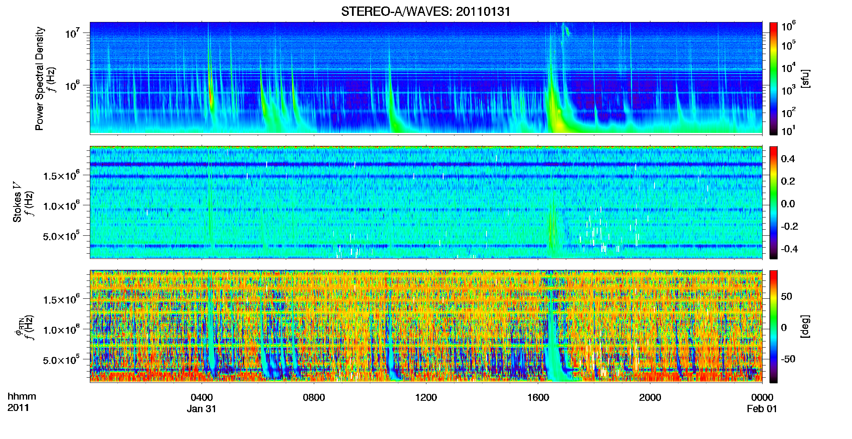
Task: Click the 1.5×10^6 tick on Stokes V panel
Action: [x=62, y=175]
